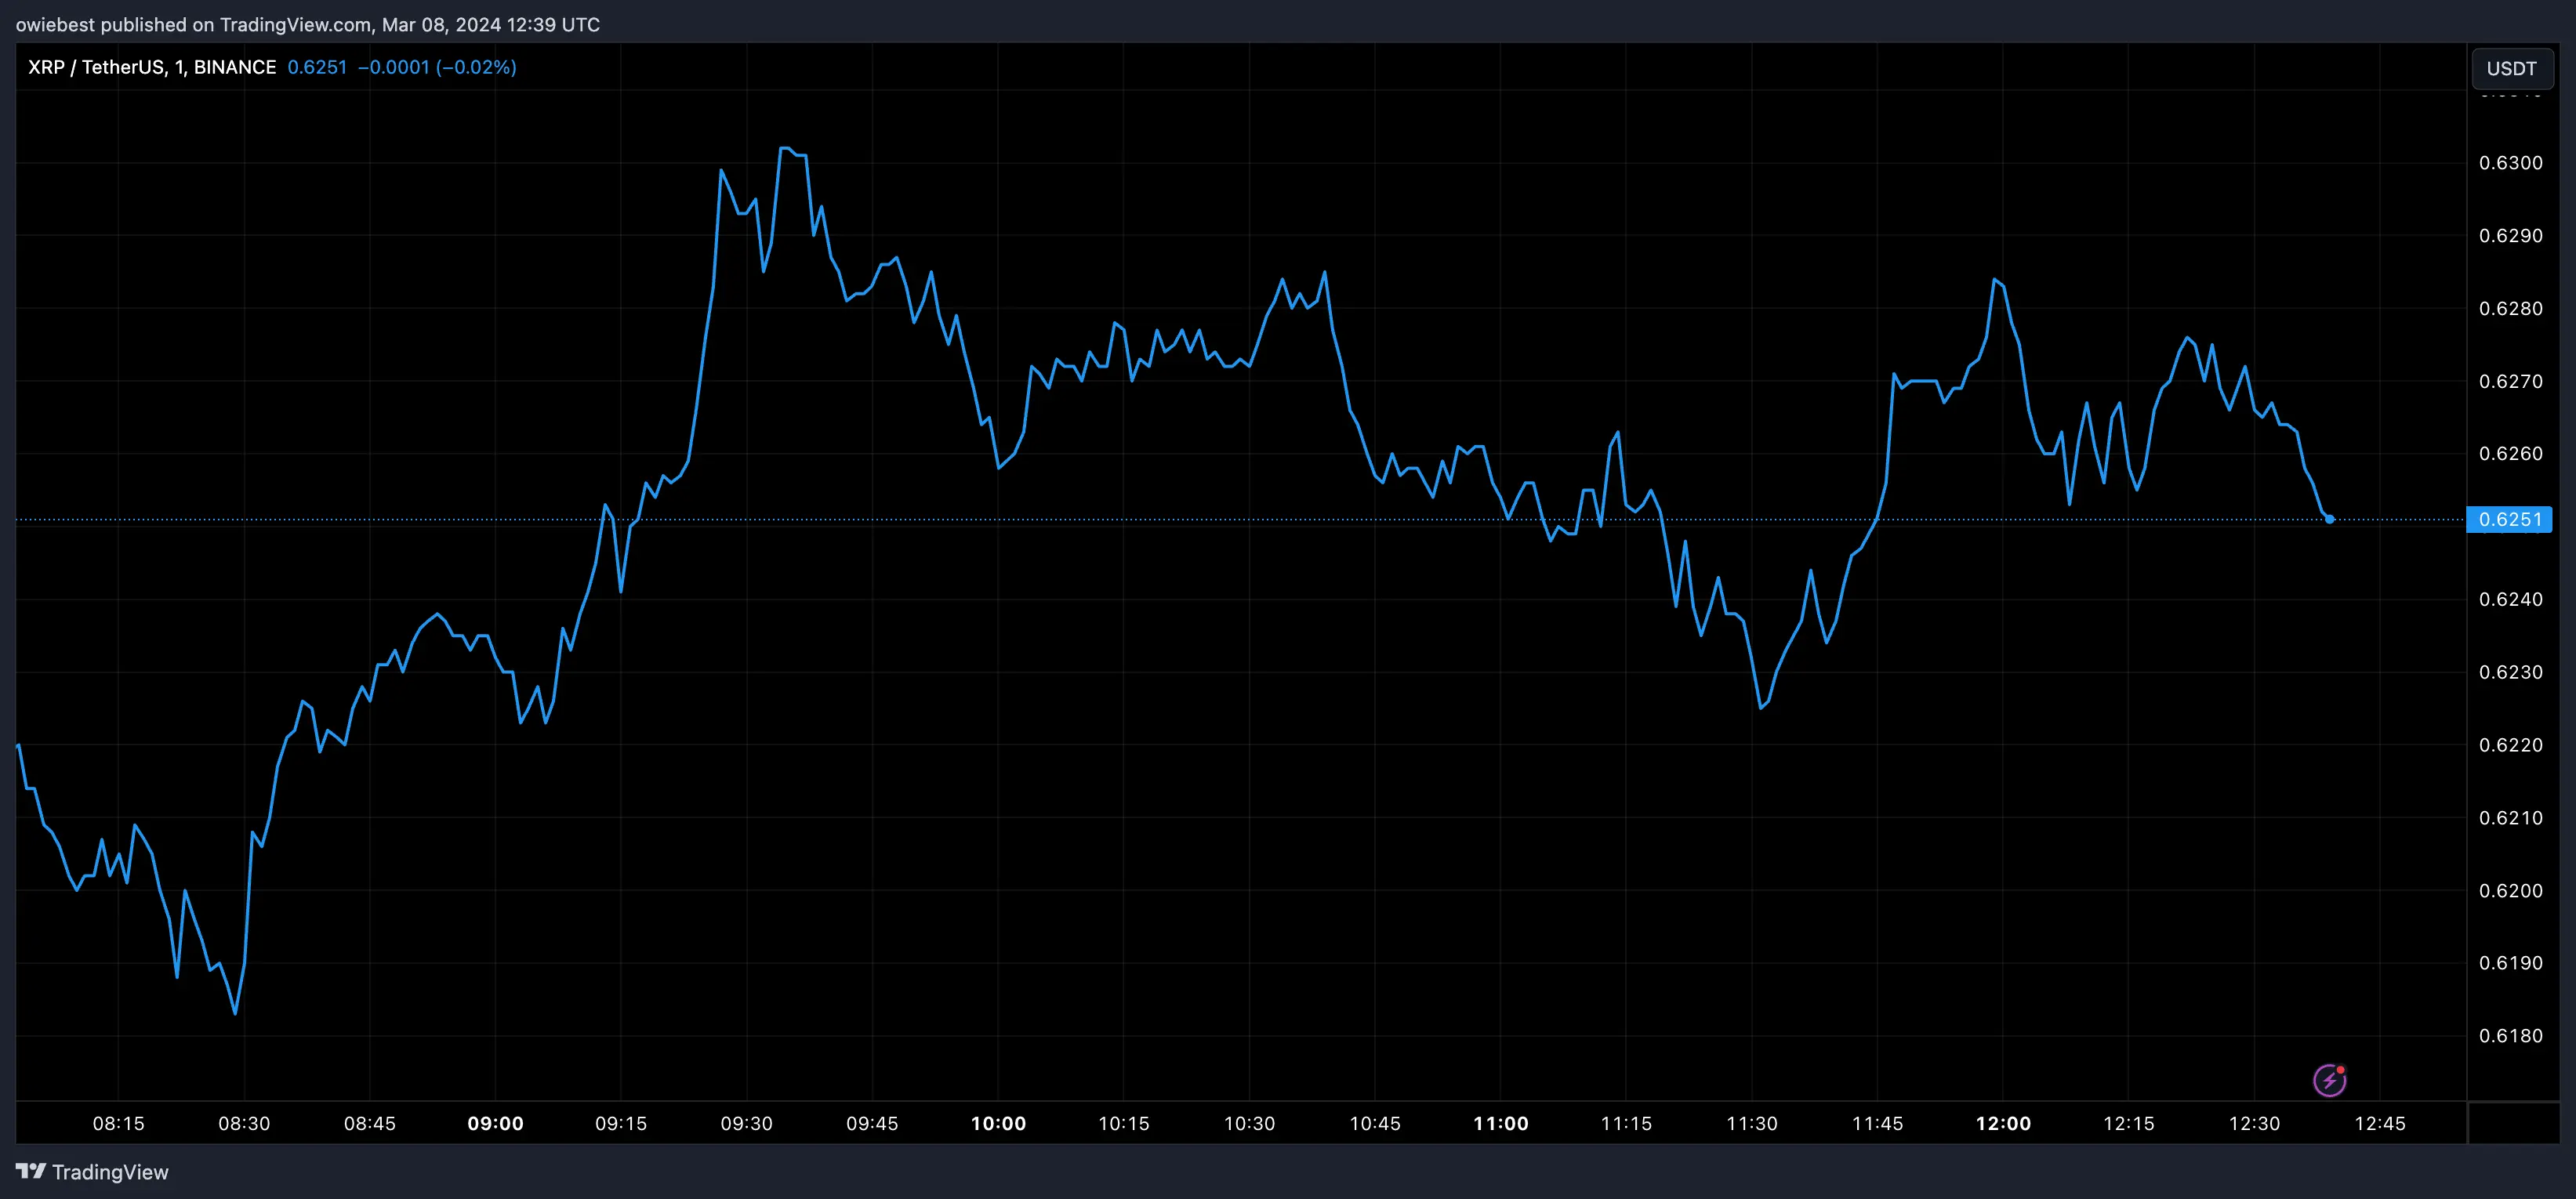Toggle the dotted current-price line at 0.6251
2576x1199 pixels.
1200,519
